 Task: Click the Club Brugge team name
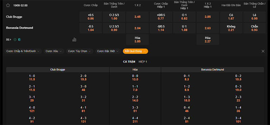click(x=14, y=17)
